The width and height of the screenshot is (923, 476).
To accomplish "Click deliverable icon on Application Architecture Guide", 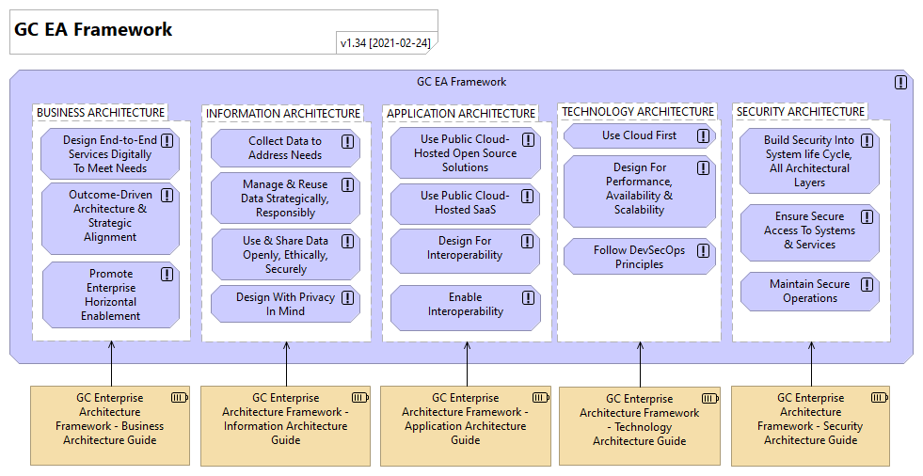I will pyautogui.click(x=540, y=398).
